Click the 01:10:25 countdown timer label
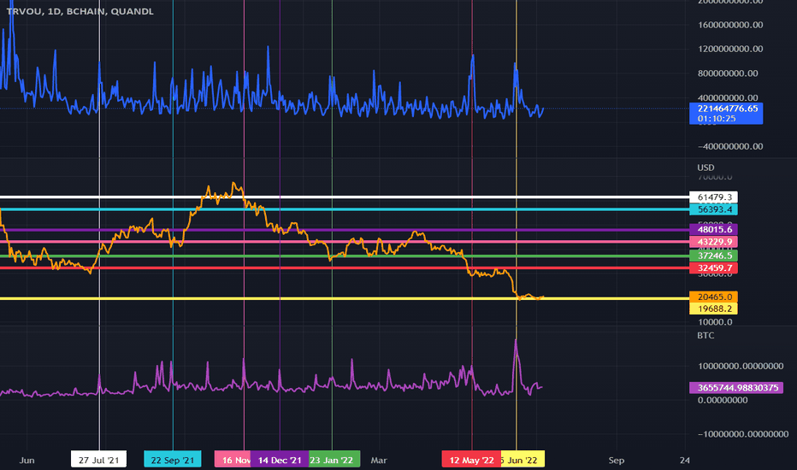The height and width of the screenshot is (470, 797). 717,119
